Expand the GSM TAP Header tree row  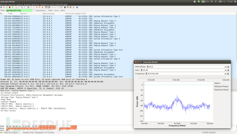pos(32,89)
